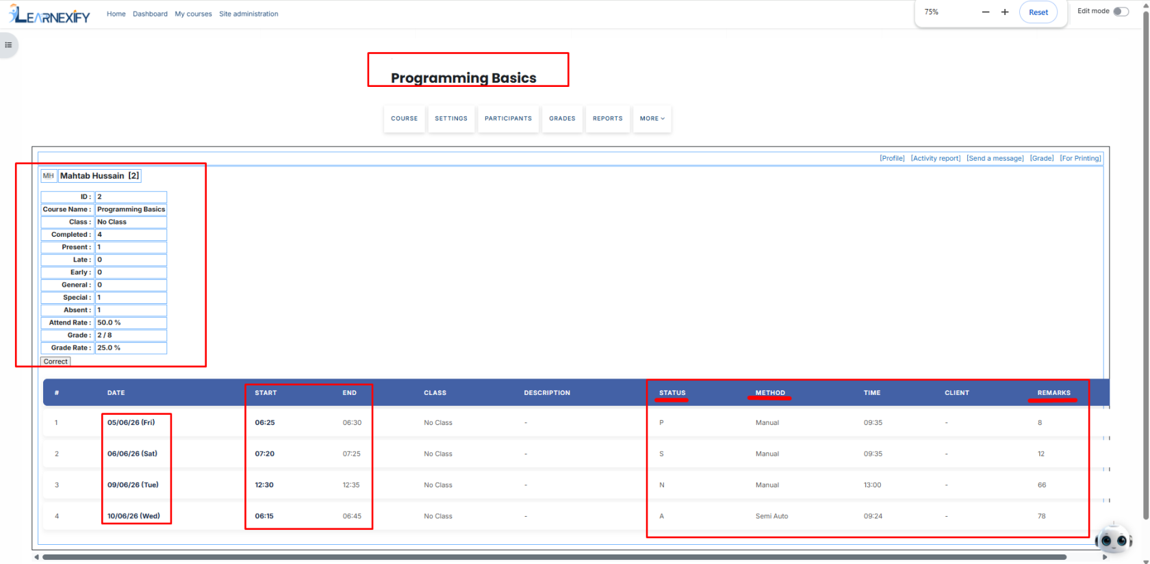Open the Grade link
Viewport: 1150px width, 564px height.
coord(1042,158)
